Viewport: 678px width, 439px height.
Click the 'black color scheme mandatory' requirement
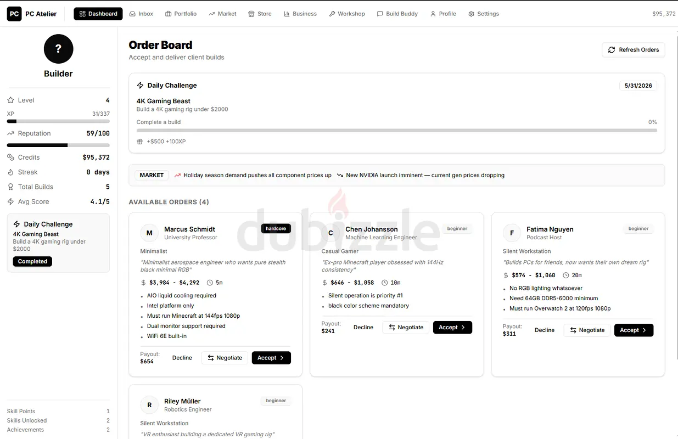[x=368, y=306]
